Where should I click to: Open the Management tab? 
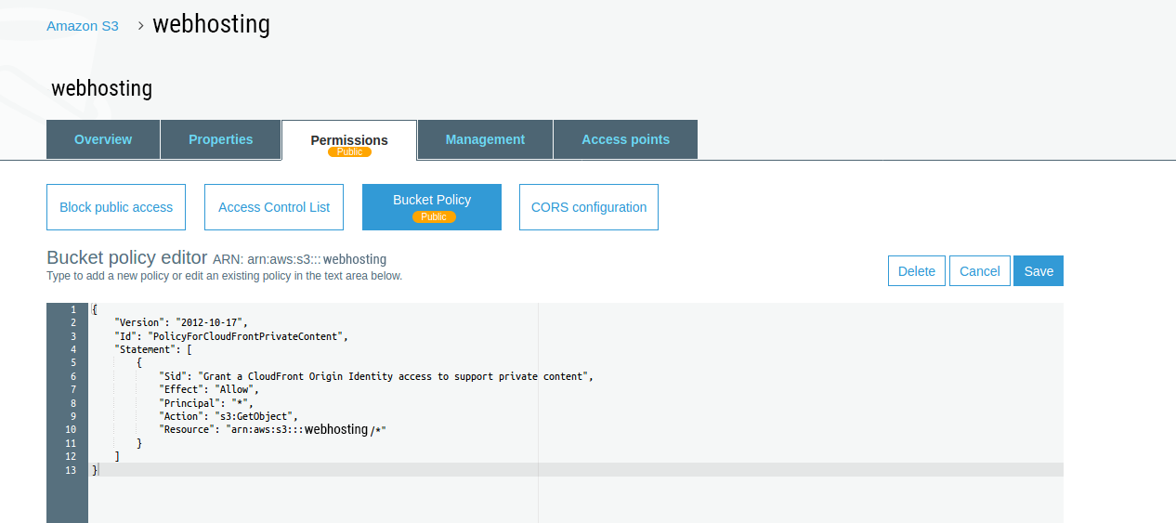click(x=485, y=139)
